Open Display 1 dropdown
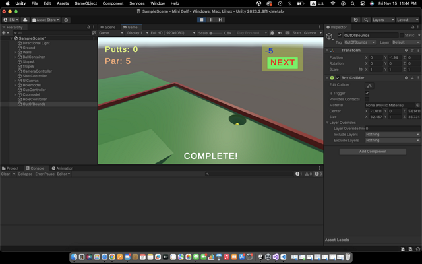 138,33
